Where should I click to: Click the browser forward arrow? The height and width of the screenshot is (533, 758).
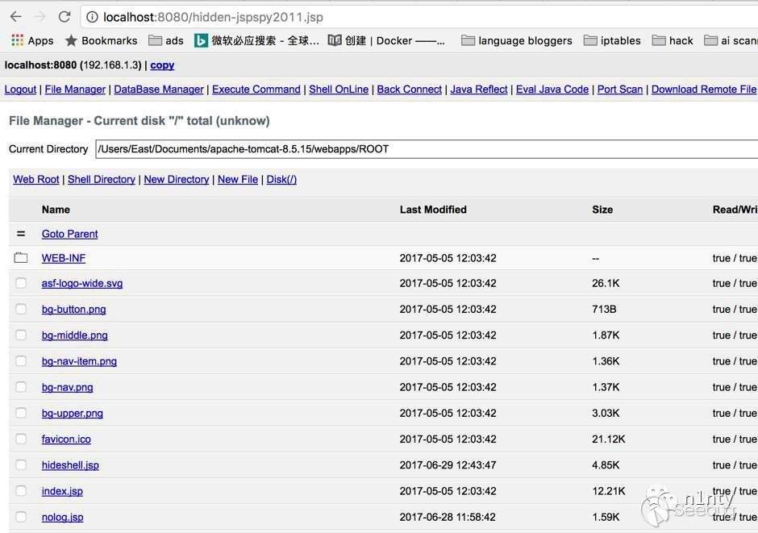[x=40, y=17]
